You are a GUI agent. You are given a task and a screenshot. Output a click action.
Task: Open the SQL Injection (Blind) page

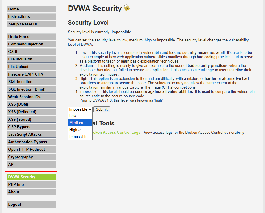31,89
